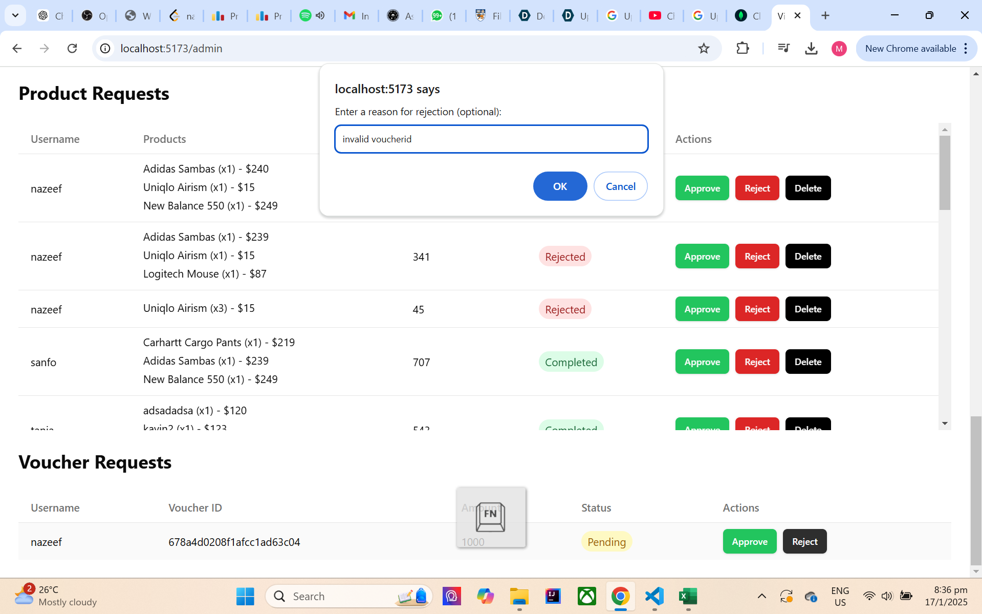Open Chrome three-dot menu
Screen dimensions: 982x614
[966, 48]
